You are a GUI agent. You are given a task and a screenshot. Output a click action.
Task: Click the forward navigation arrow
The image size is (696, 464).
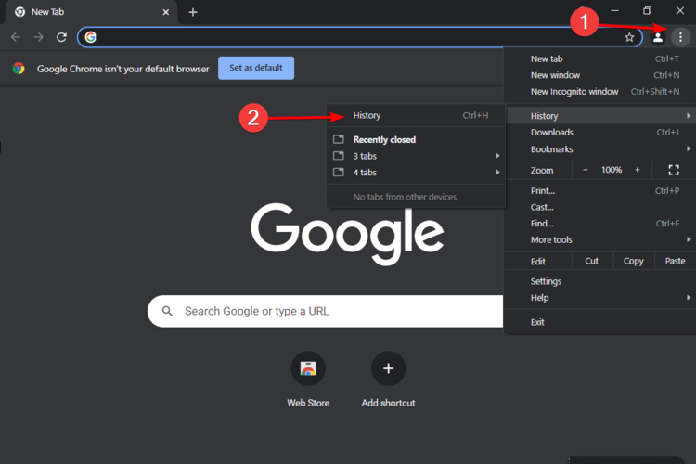pyautogui.click(x=39, y=37)
